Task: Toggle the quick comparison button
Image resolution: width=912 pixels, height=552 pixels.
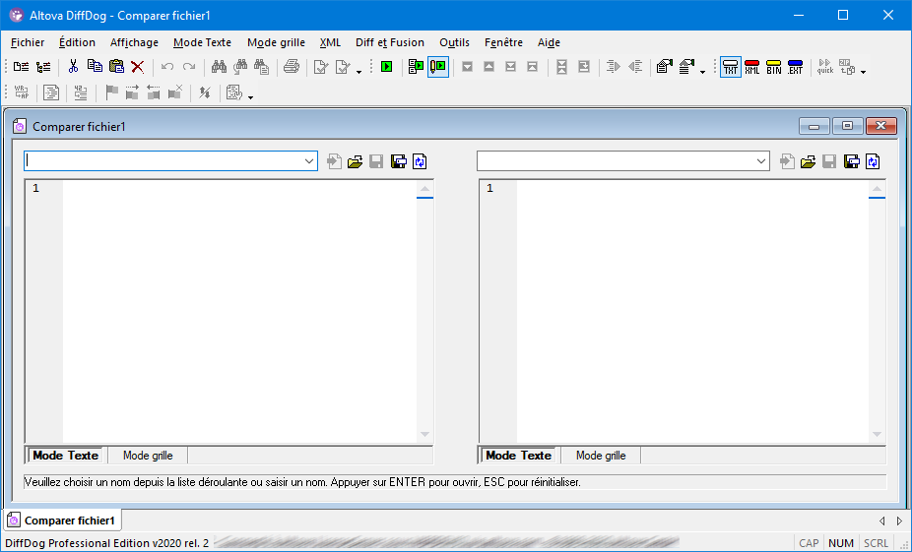Action: [824, 67]
